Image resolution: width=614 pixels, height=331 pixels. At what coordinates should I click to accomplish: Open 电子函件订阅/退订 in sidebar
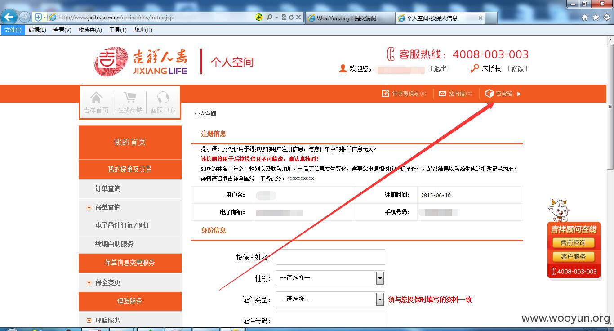(122, 225)
